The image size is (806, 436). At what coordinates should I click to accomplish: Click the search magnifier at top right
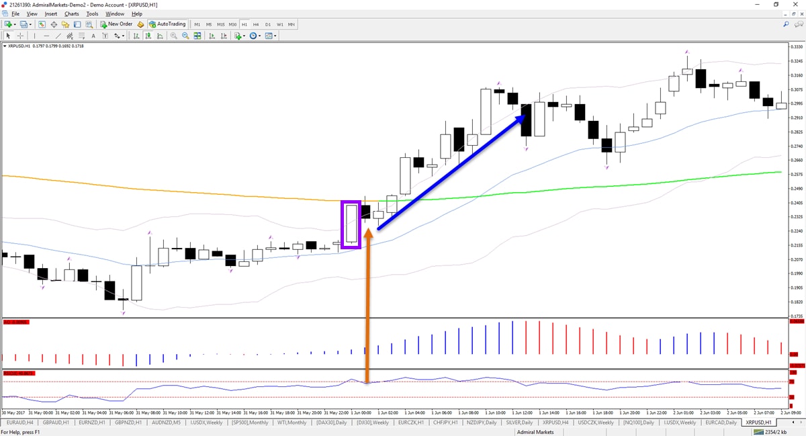786,24
